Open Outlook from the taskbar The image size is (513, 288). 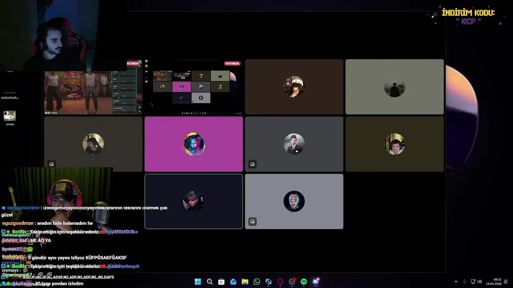[x=233, y=282]
